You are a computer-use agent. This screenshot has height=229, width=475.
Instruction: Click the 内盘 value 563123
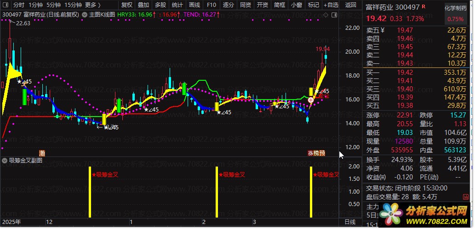coord(456,150)
